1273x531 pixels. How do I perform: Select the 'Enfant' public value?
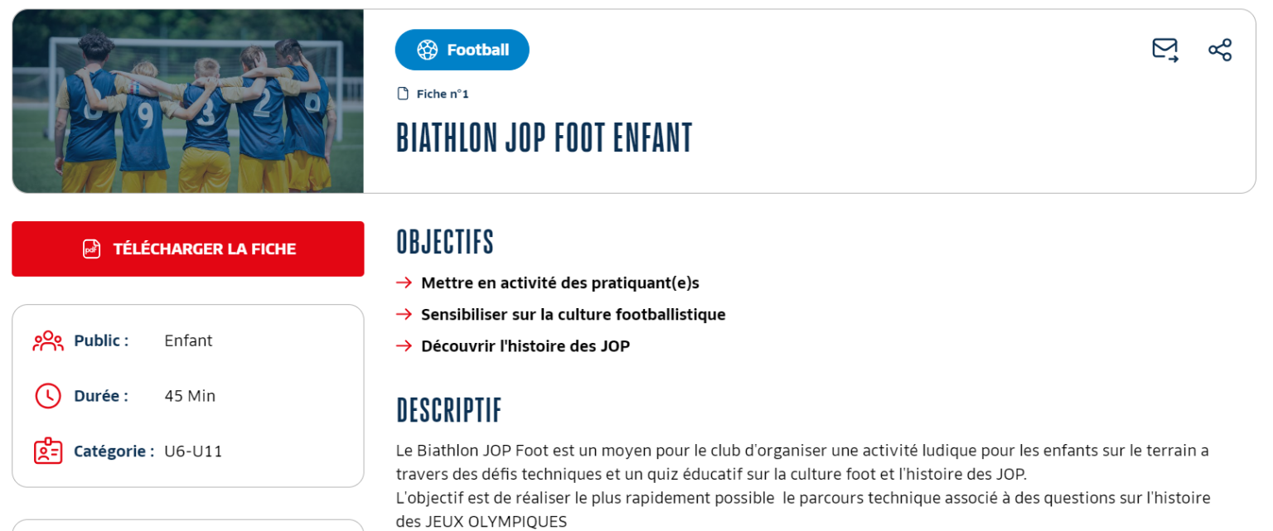pyautogui.click(x=188, y=340)
